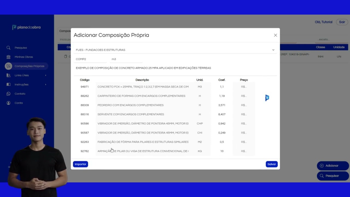Open Minhas Obras in the sidebar
Image resolution: width=350 pixels, height=197 pixels.
[x=24, y=57]
